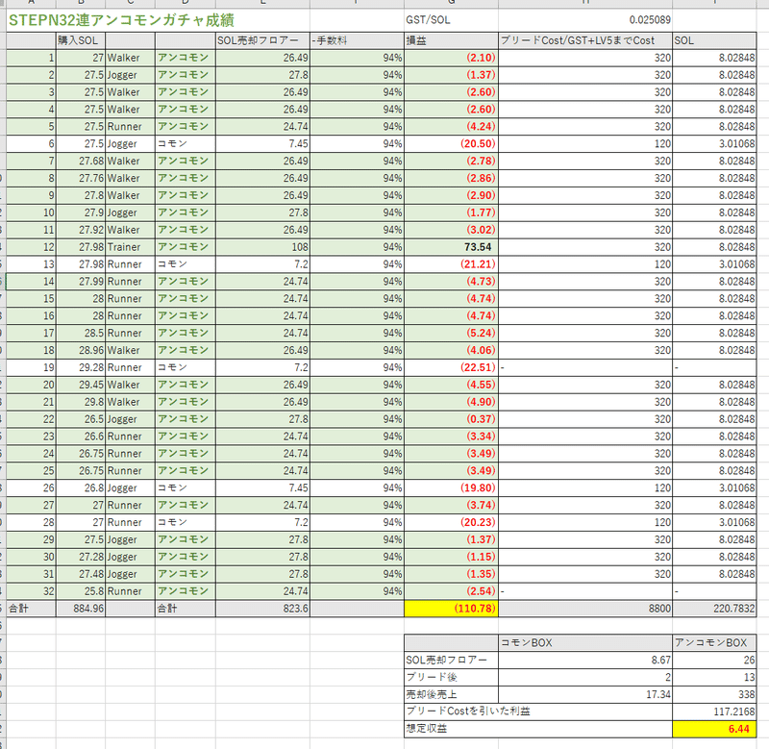Viewport: 769px width, 749px height.
Task: Select the profit cell 73.54
Action: pyautogui.click(x=451, y=247)
